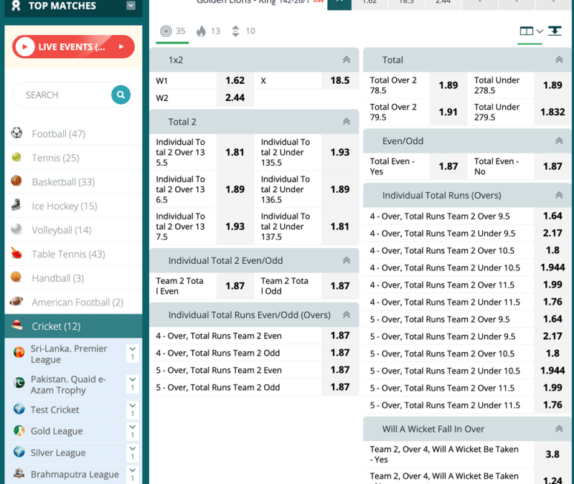Select Individual Total 2 Over 135.5 odds

[235, 152]
